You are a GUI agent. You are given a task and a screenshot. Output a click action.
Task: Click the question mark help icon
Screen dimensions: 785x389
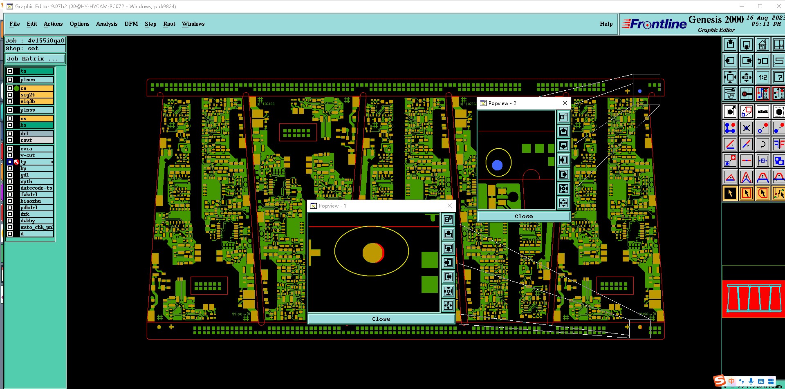click(779, 77)
